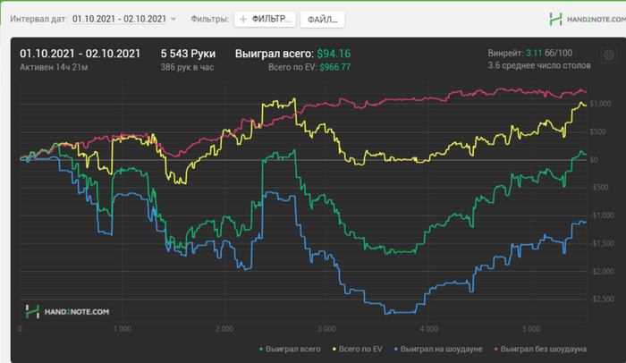Click the 5 000 x-axis label
626x363 pixels.
(531, 329)
